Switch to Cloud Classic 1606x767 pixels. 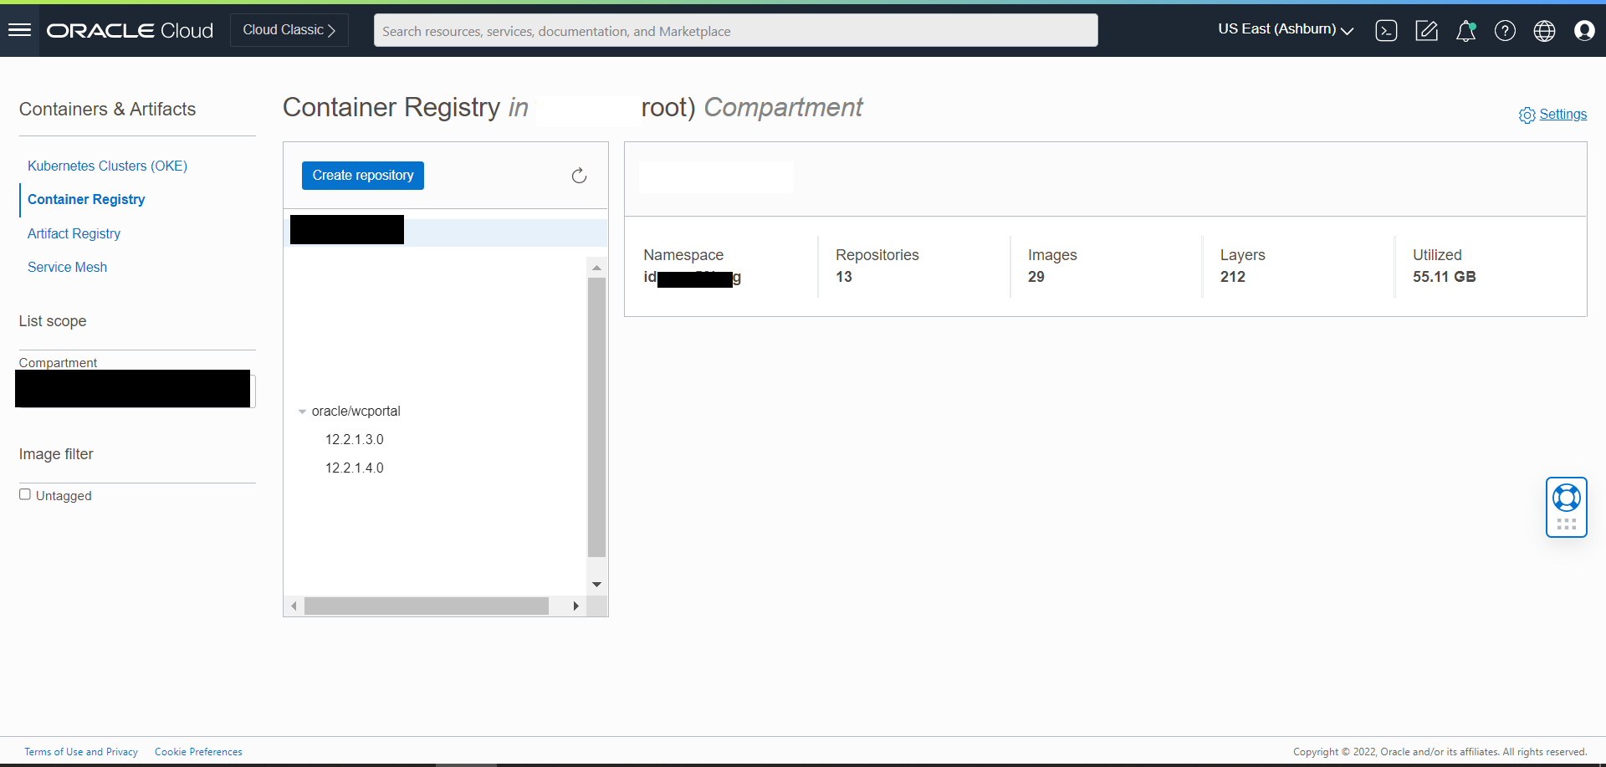(289, 30)
